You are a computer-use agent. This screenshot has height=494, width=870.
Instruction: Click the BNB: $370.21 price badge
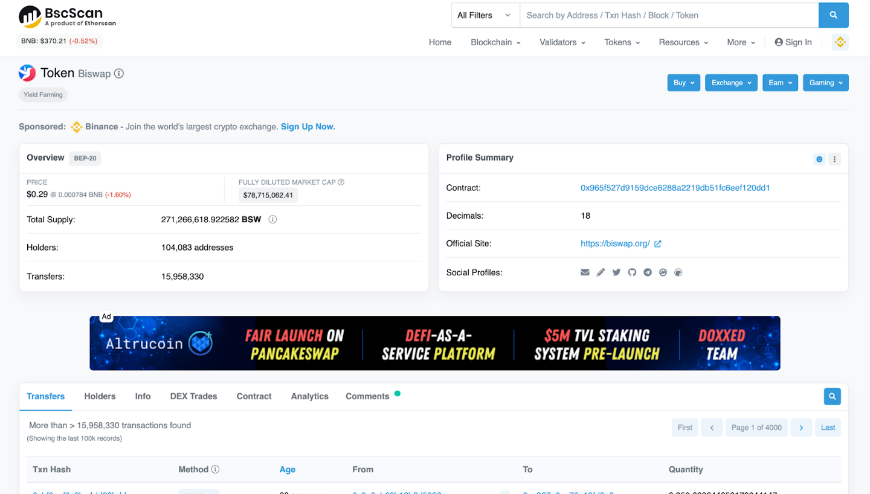(x=60, y=41)
